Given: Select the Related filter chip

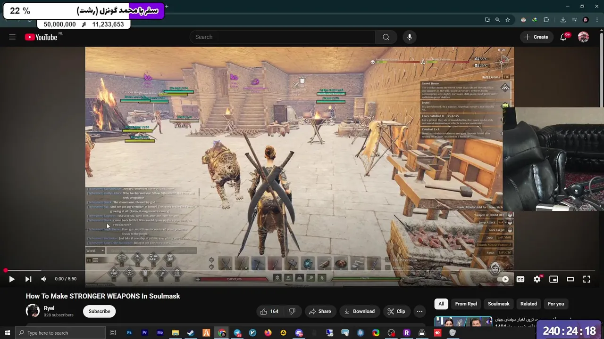Looking at the screenshot, I should click(x=528, y=304).
